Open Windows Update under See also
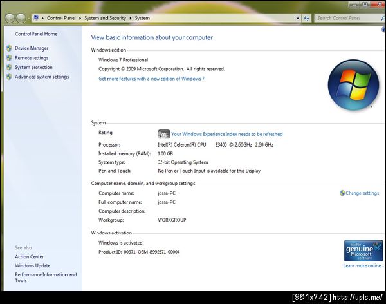Viewport: 386px width, 304px height. (x=33, y=265)
